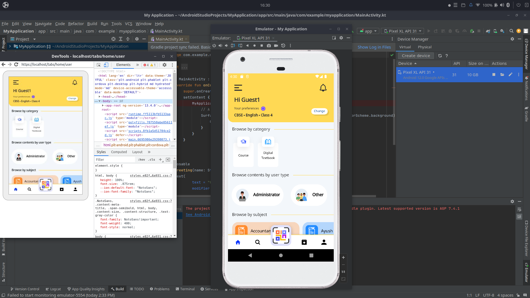Click QR scanner icon in emulator app
This screenshot has width=530, height=298.
click(281, 235)
